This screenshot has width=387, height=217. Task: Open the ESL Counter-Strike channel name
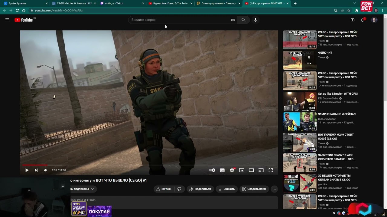tap(328, 98)
